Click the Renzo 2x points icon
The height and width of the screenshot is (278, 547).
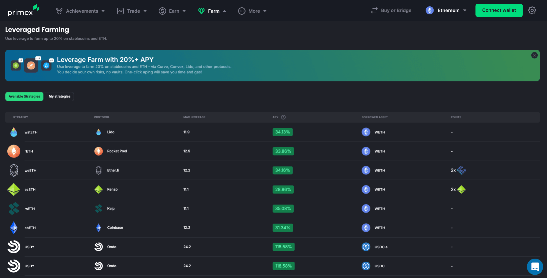[461, 190]
